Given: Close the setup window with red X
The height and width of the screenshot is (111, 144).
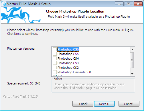Looking at the screenshot, I should tap(138, 4).
